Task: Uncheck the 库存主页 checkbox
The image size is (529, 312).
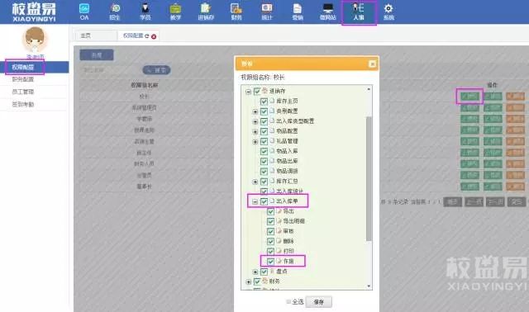Action: [x=264, y=101]
